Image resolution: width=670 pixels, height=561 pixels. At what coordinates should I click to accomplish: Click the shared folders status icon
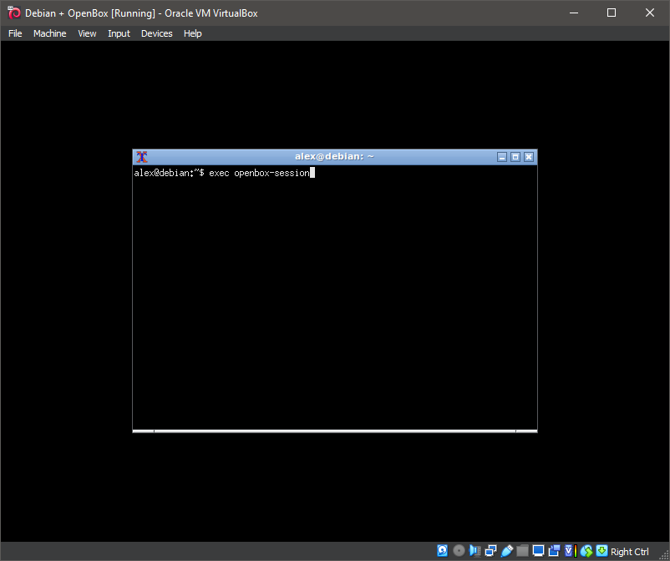(x=522, y=551)
